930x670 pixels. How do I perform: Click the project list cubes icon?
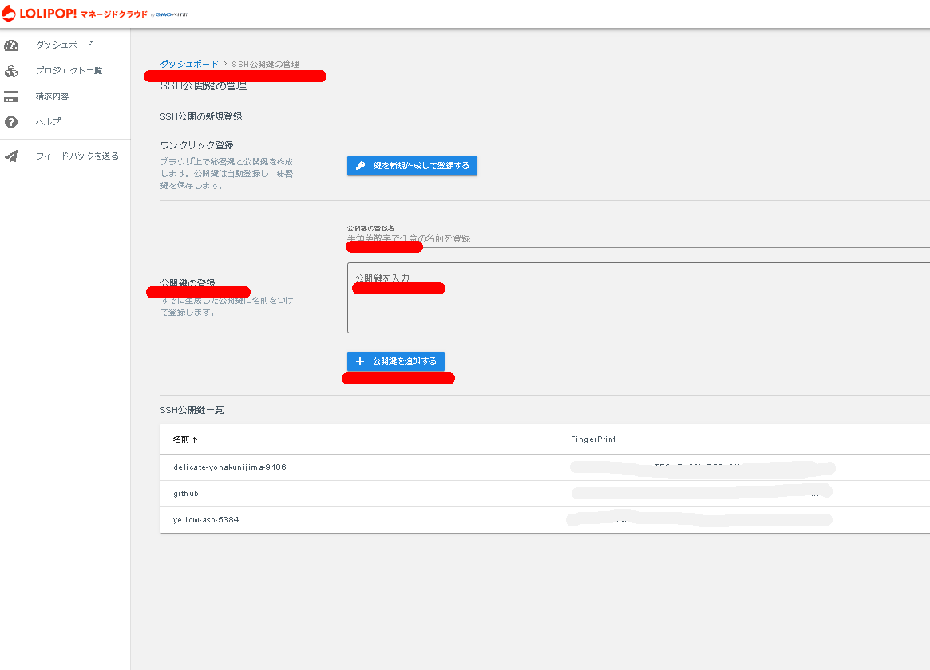(x=11, y=71)
